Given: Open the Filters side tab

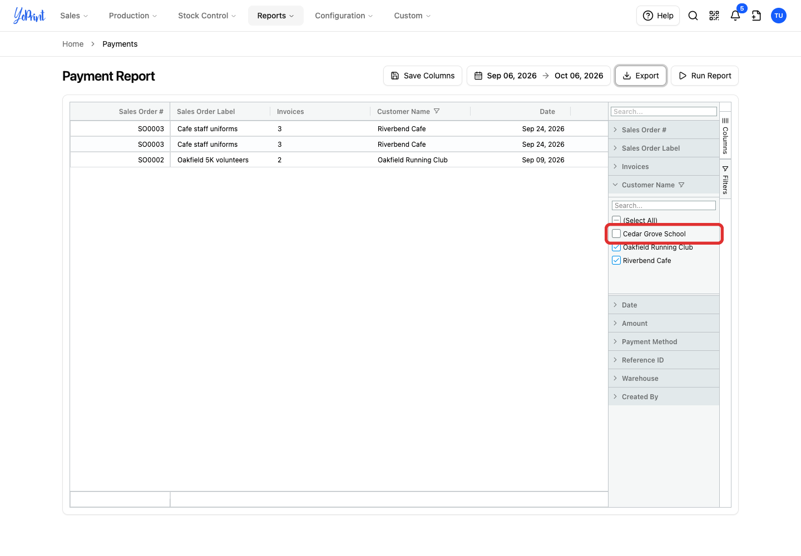Looking at the screenshot, I should pyautogui.click(x=725, y=180).
